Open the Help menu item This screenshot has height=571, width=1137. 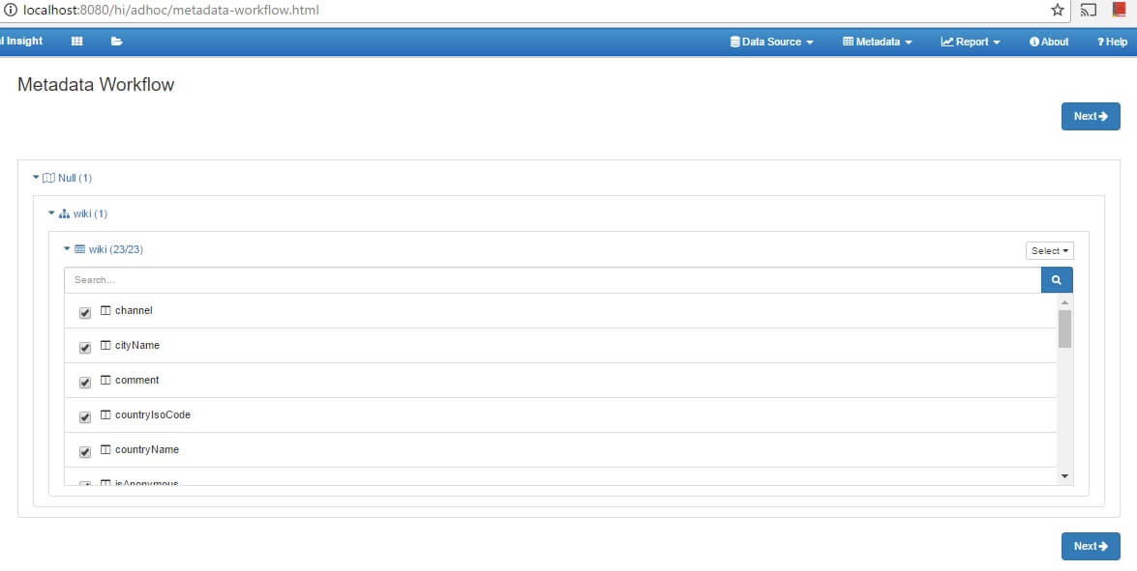(1112, 42)
